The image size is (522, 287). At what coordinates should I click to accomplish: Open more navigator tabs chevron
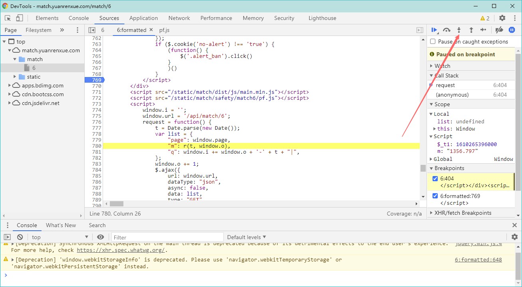pyautogui.click(x=62, y=30)
